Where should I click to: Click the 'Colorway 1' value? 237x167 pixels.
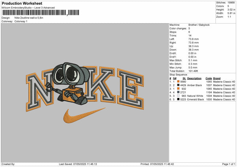click(x=21, y=21)
